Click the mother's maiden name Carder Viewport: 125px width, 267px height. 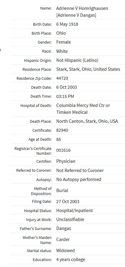pyautogui.click(x=63, y=240)
